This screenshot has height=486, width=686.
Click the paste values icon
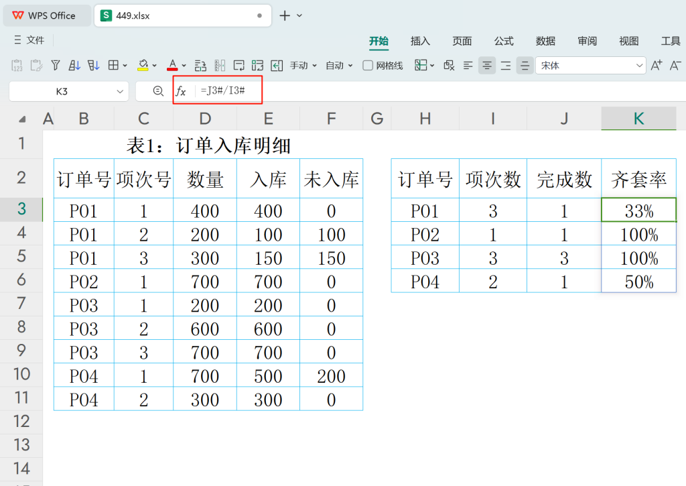(x=17, y=66)
